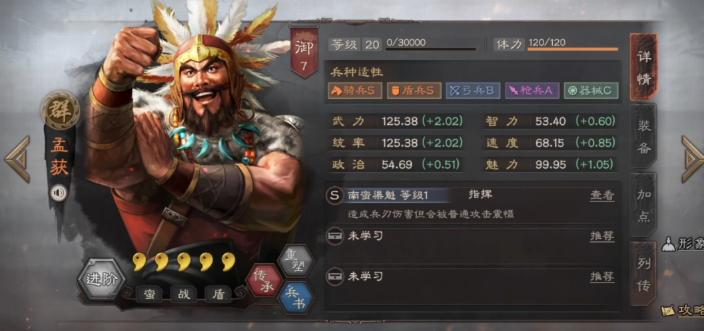Image resolution: width=704 pixels, height=331 pixels.
Task: Click the 群 faction emblem
Action: coord(60,110)
